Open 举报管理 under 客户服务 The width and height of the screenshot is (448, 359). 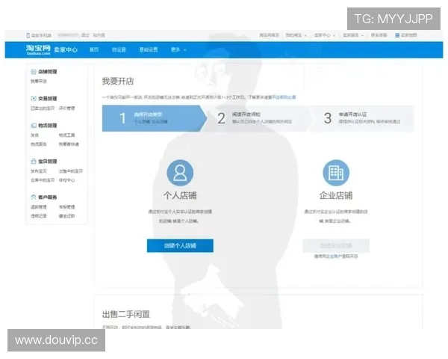coord(67,207)
